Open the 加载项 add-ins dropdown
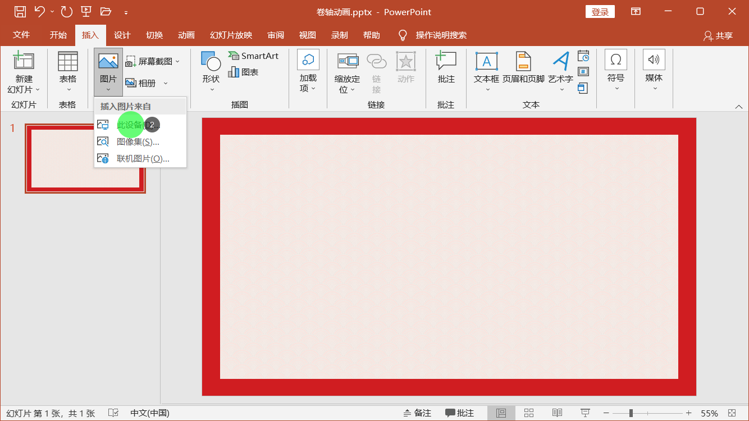 tap(308, 72)
